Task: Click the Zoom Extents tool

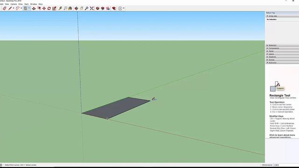Action: point(92,8)
